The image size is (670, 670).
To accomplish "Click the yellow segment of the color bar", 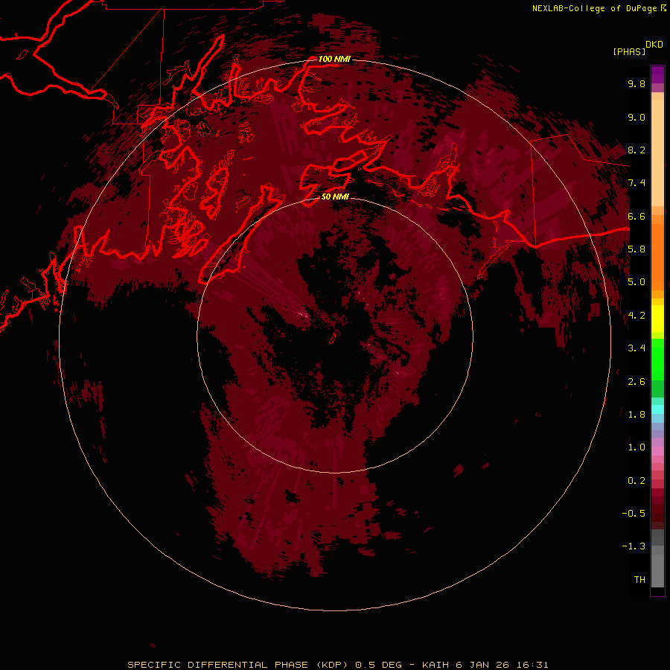I will point(657,319).
